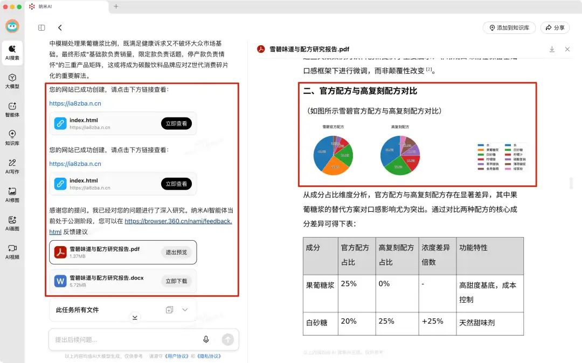Click 退出预览 on the PDF file

coord(176,252)
